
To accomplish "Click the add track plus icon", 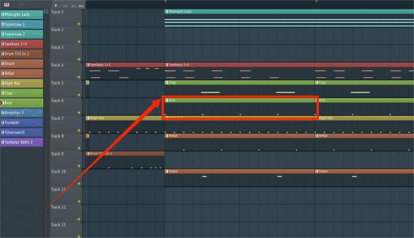I will coord(56,5).
